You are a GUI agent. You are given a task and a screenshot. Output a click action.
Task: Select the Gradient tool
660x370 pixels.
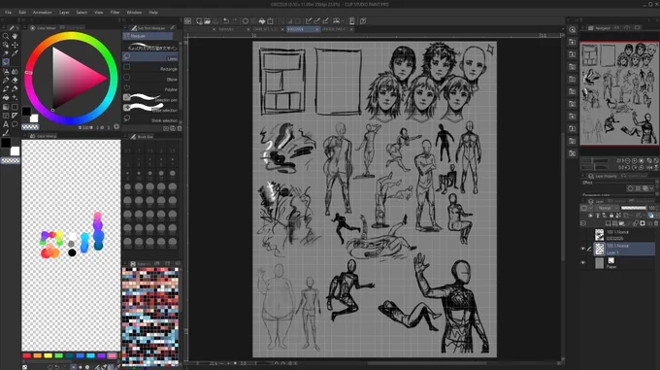point(6,107)
